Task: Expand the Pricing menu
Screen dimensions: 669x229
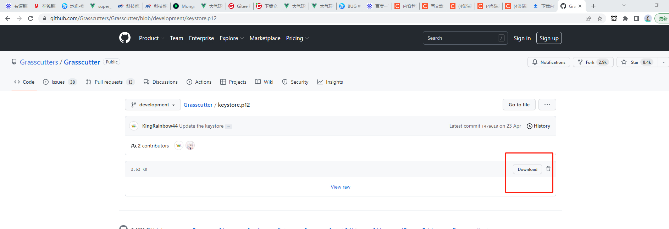Action: click(297, 38)
